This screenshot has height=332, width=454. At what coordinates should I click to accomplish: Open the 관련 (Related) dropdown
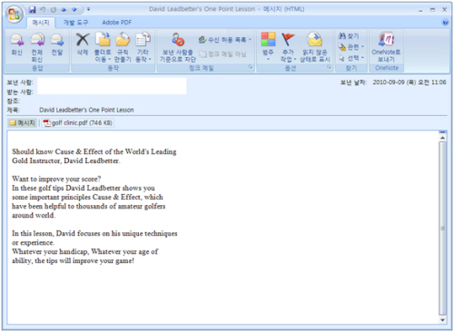click(x=351, y=47)
